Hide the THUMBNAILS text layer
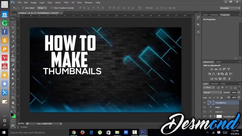Image resolution: width=242 pixels, height=136 pixels. [205, 103]
